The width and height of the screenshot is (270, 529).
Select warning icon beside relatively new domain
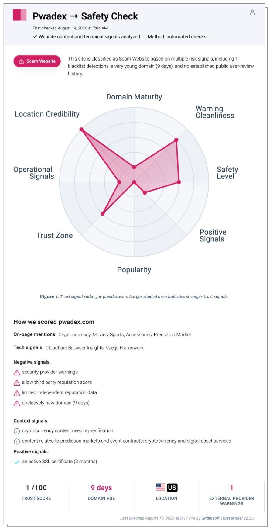[17, 403]
